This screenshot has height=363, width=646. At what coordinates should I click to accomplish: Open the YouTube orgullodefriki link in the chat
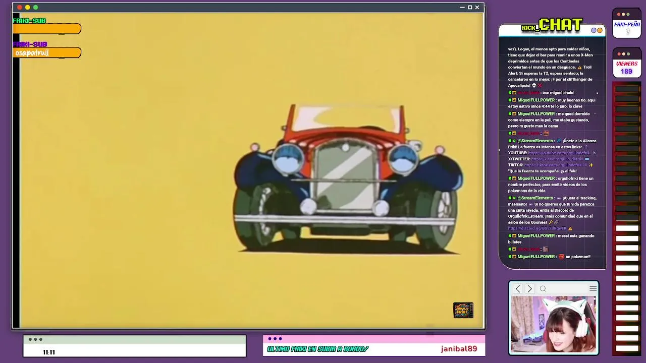(559, 153)
